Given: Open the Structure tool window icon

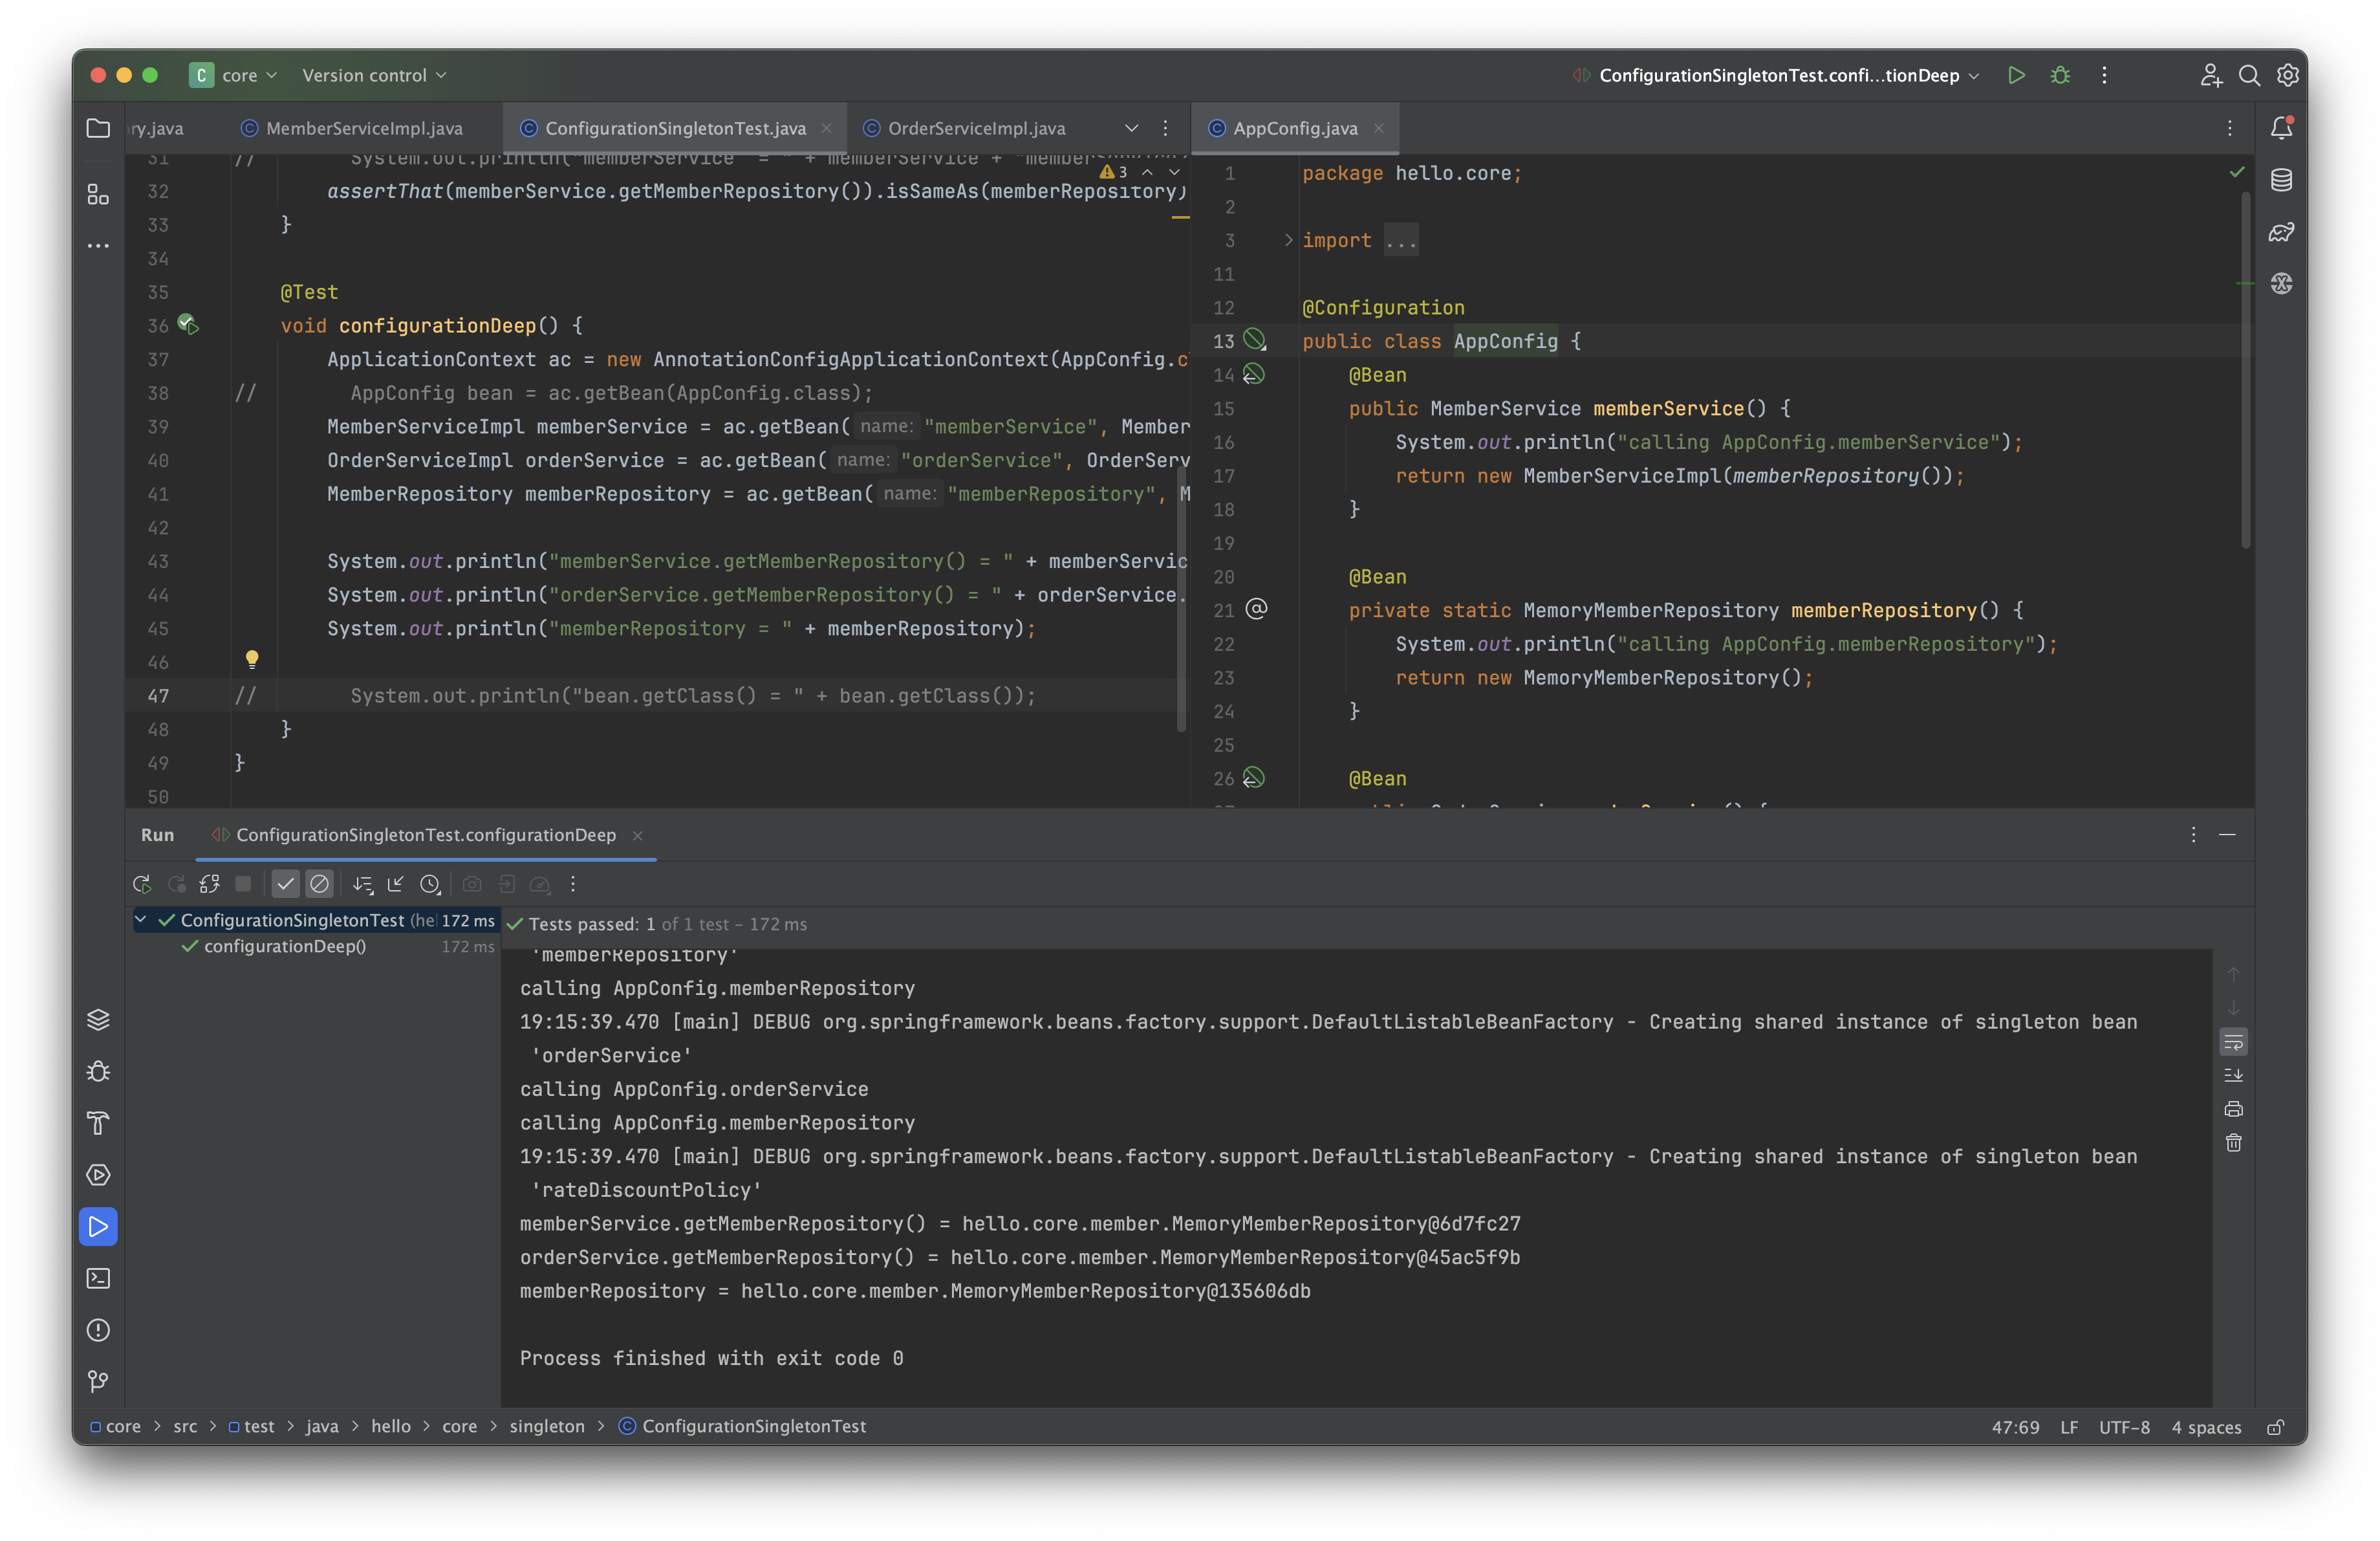Looking at the screenshot, I should (x=98, y=194).
